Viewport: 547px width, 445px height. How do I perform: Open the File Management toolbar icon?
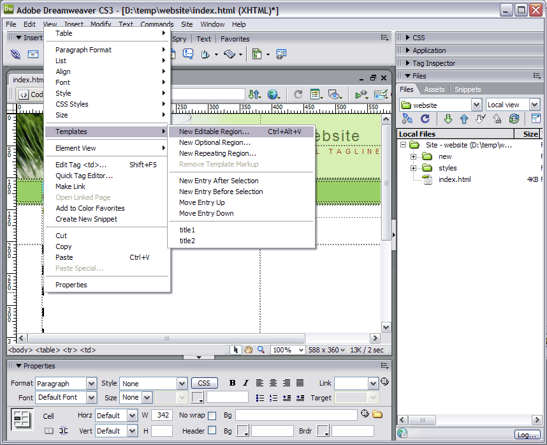(255, 94)
